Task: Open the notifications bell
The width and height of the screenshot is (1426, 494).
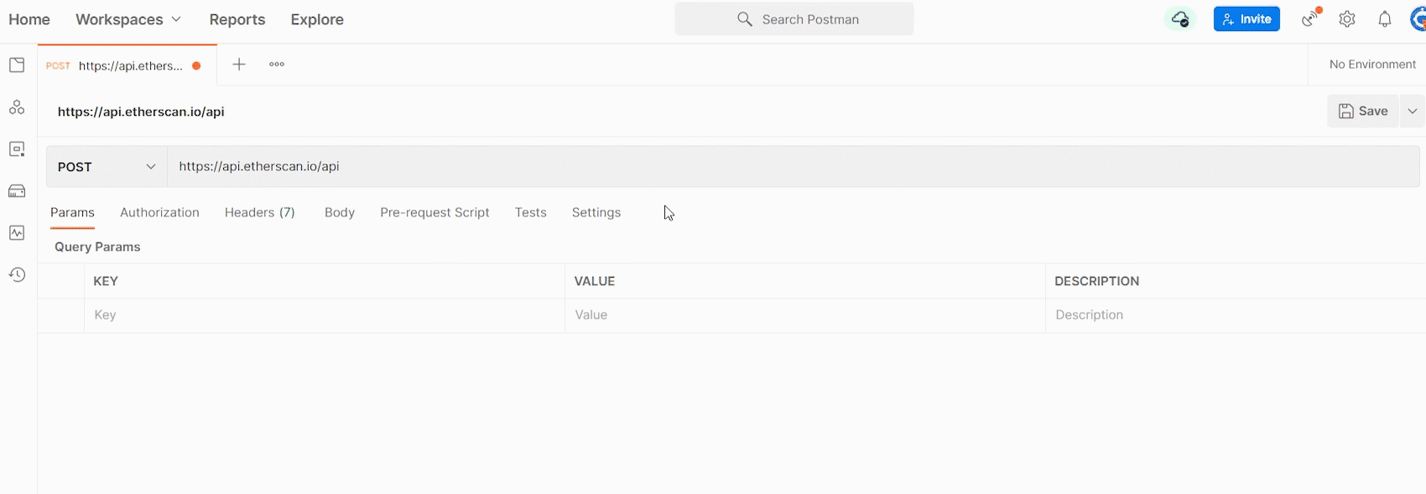Action: 1385,19
